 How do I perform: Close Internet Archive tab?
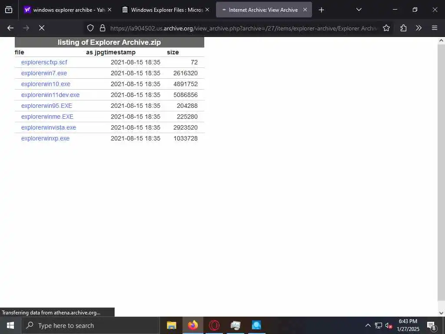click(305, 10)
